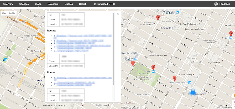Click The Roosevelt hotel label
The image size is (235, 109).
(195, 62)
